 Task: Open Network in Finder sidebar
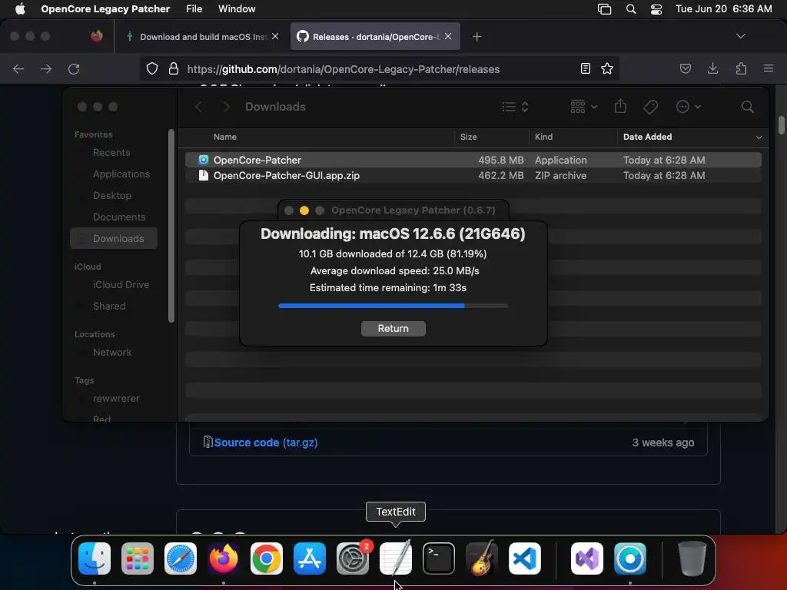coord(112,352)
